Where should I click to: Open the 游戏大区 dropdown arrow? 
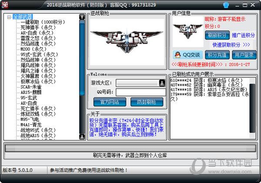162,83
